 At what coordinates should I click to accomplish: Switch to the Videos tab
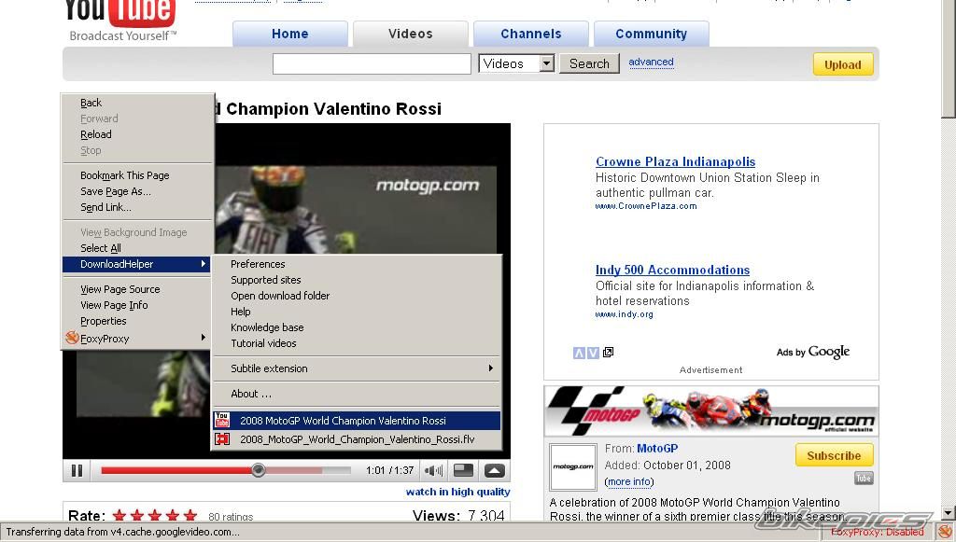[411, 35]
